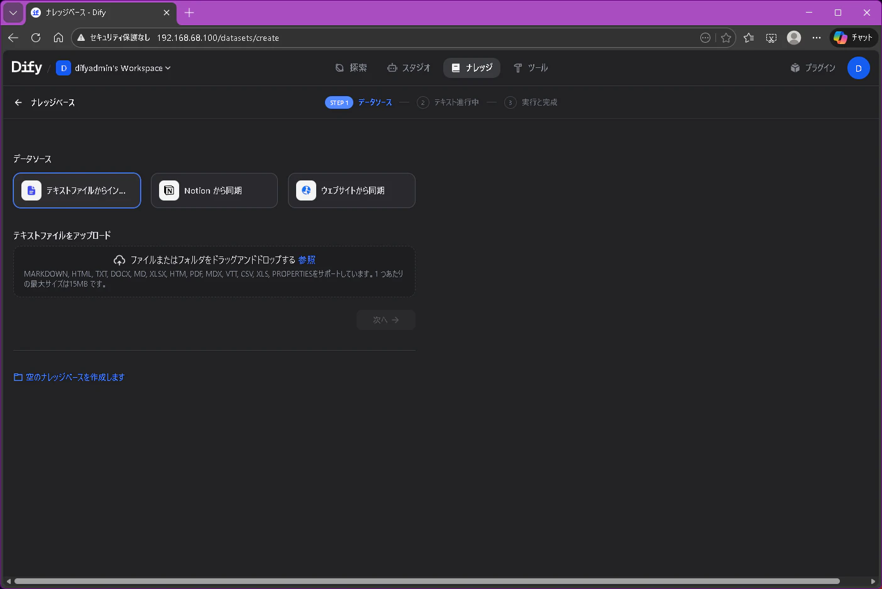
Task: Click the Dify logo
Action: pos(26,67)
